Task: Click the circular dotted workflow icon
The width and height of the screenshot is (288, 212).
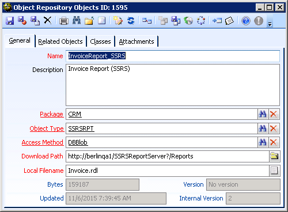Action: click(201, 21)
